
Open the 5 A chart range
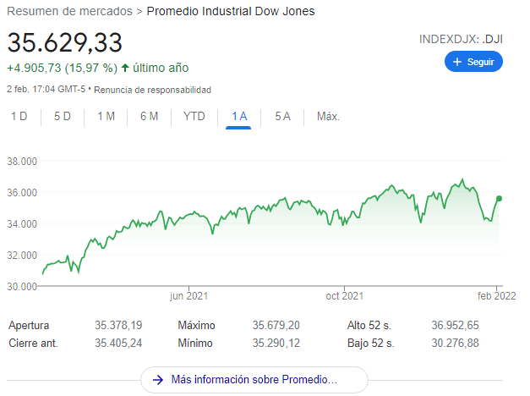point(283,116)
